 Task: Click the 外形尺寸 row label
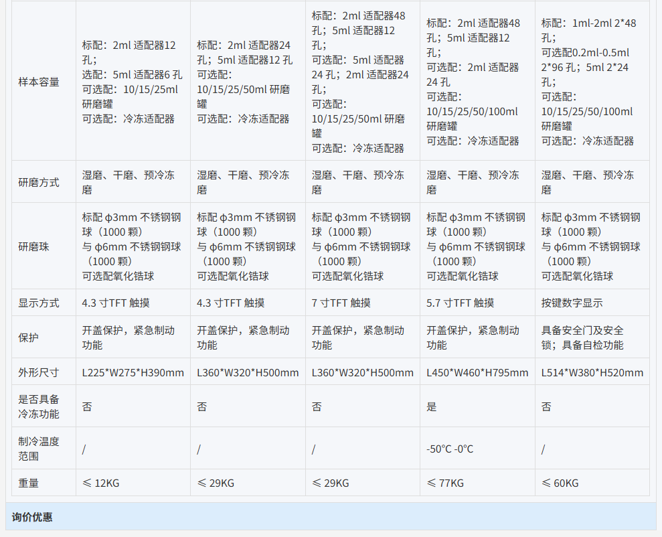point(39,372)
